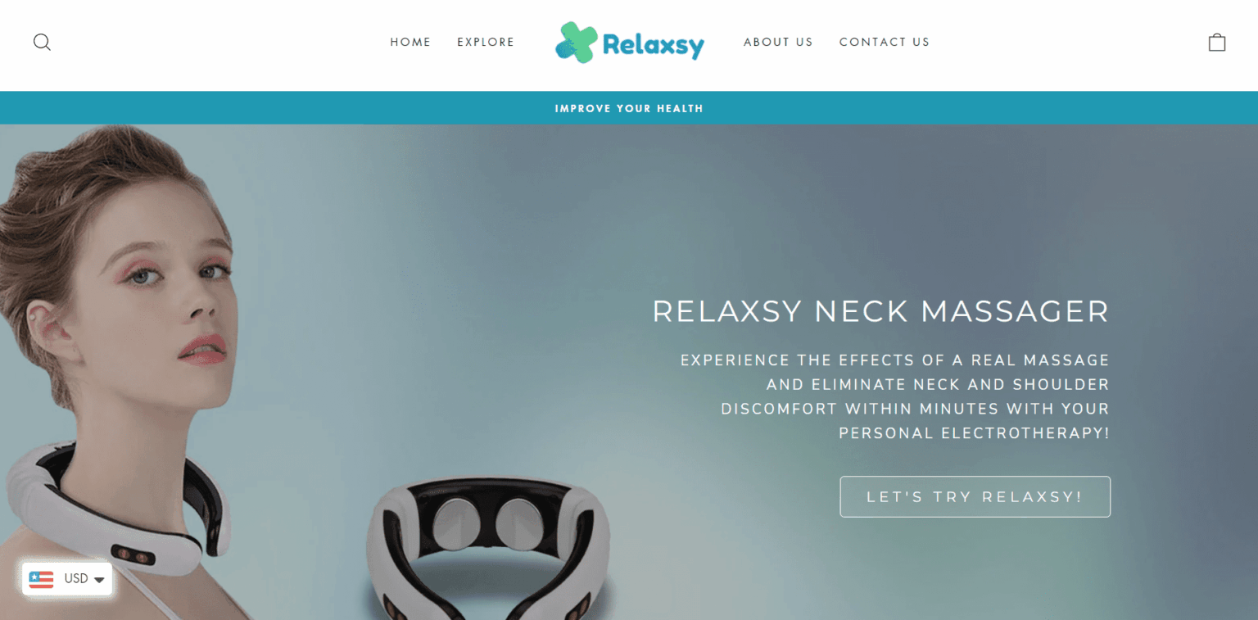Click the Relaxsy Neck Massager heading
This screenshot has height=620, width=1258.
coord(880,311)
